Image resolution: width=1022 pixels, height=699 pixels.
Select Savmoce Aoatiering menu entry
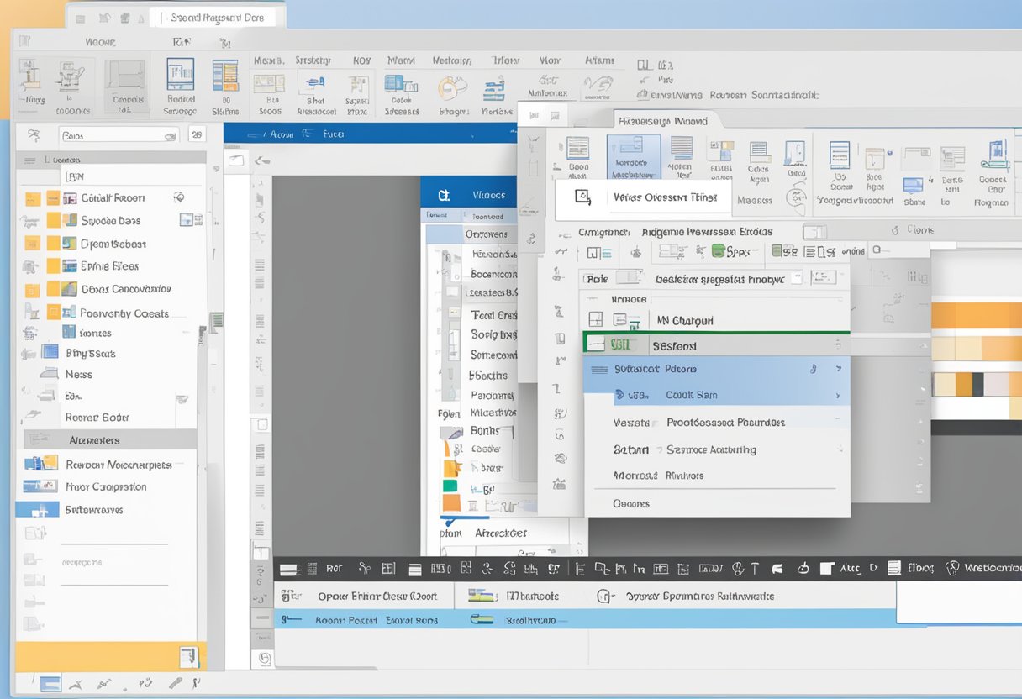[x=711, y=449]
